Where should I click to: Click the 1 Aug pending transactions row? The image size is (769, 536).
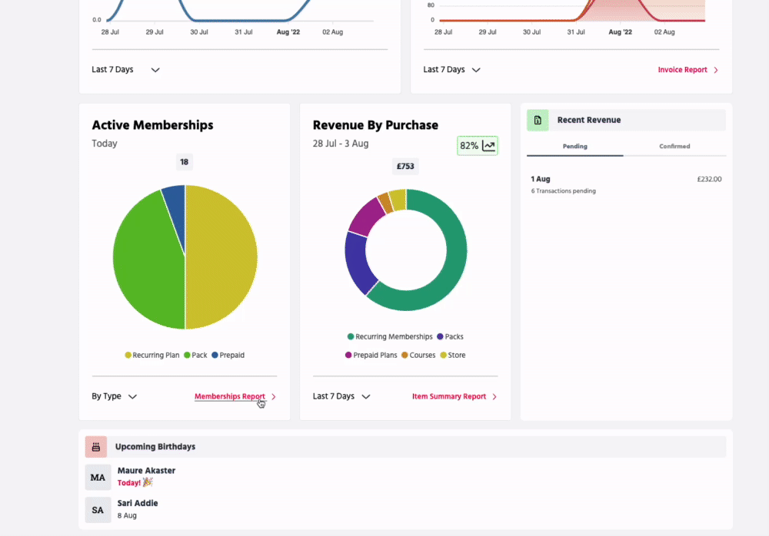pos(626,184)
